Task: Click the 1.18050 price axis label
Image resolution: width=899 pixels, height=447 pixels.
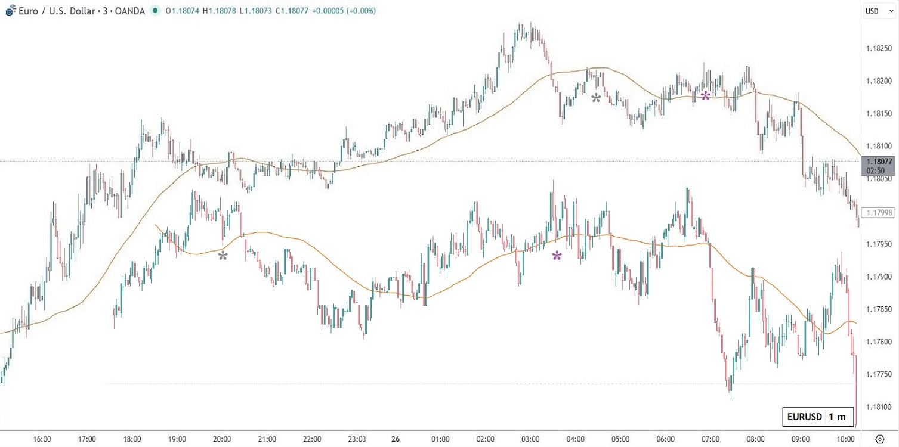Action: [878, 179]
